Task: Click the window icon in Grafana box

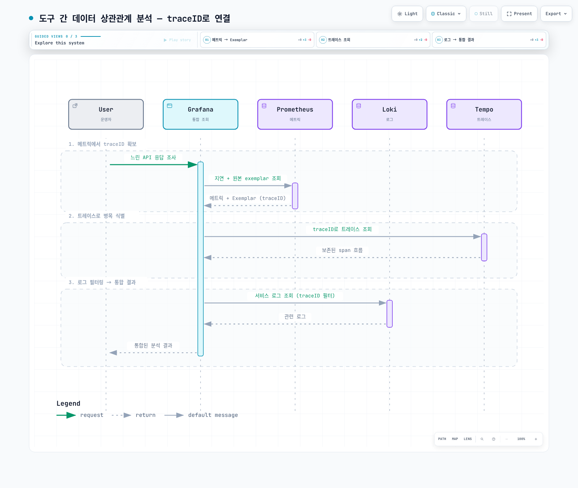Action: click(x=169, y=106)
